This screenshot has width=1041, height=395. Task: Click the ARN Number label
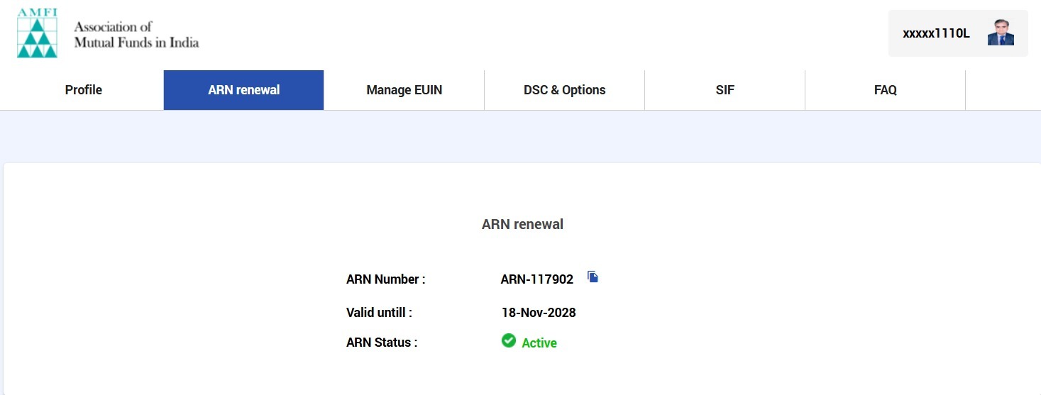click(385, 279)
